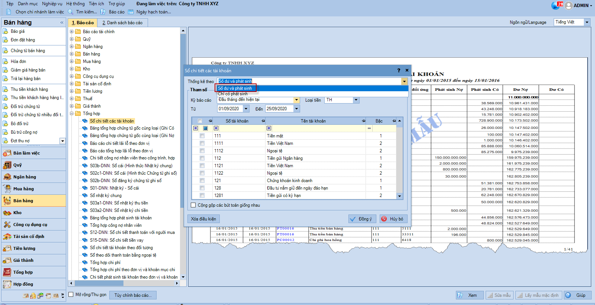Open the Hợp đồng module in sidebar
595x305 pixels.
33,284
